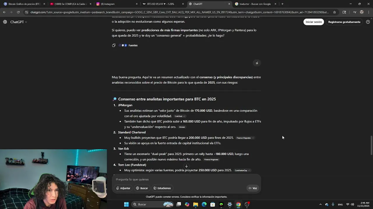
Task: Open Microsoft Edge from the taskbar
Action: pyautogui.click(x=204, y=204)
